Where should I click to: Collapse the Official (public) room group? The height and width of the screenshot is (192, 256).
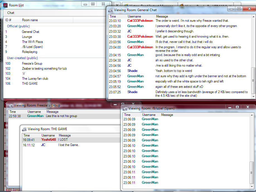click(x=18, y=26)
